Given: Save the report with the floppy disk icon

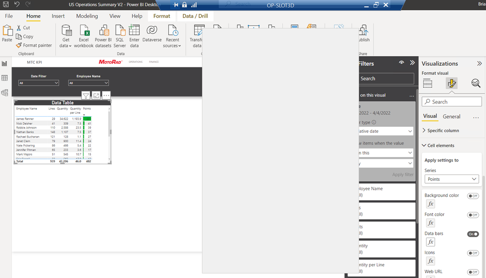Looking at the screenshot, I should [x=5, y=4].
